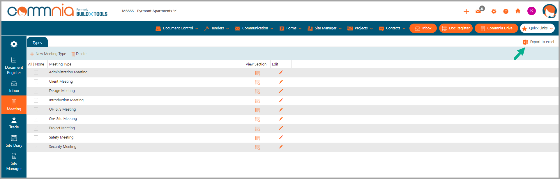Viewport: 560px width, 179px height.
Task: Open Site Manager in the left sidebar
Action: pos(14,162)
